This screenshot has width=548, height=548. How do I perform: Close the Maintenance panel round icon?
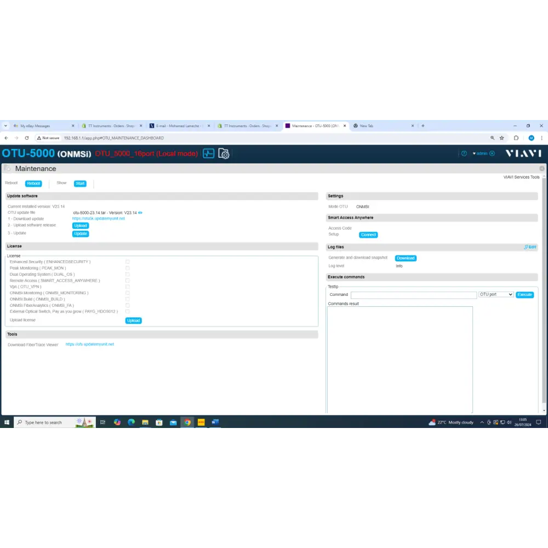pyautogui.click(x=542, y=168)
